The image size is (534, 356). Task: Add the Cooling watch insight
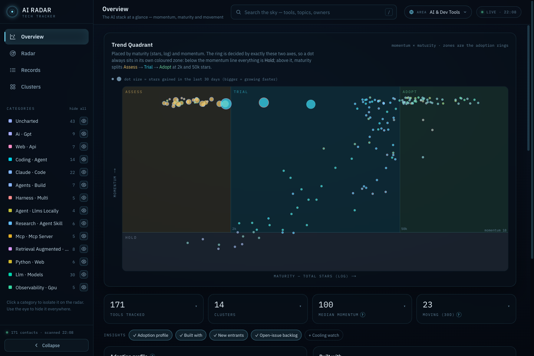(x=324, y=335)
